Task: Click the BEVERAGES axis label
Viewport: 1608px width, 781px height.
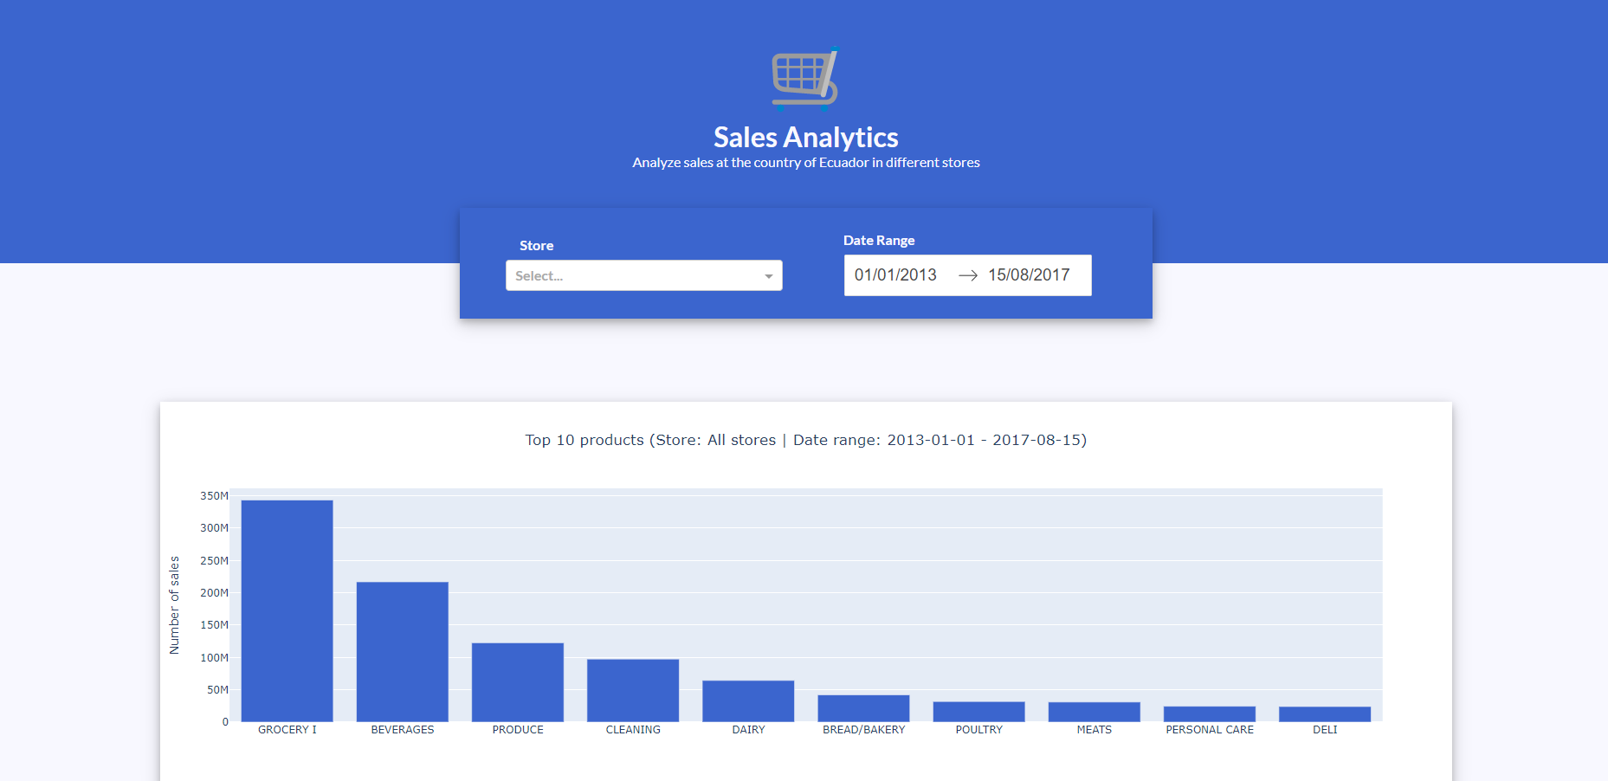Action: 403,730
